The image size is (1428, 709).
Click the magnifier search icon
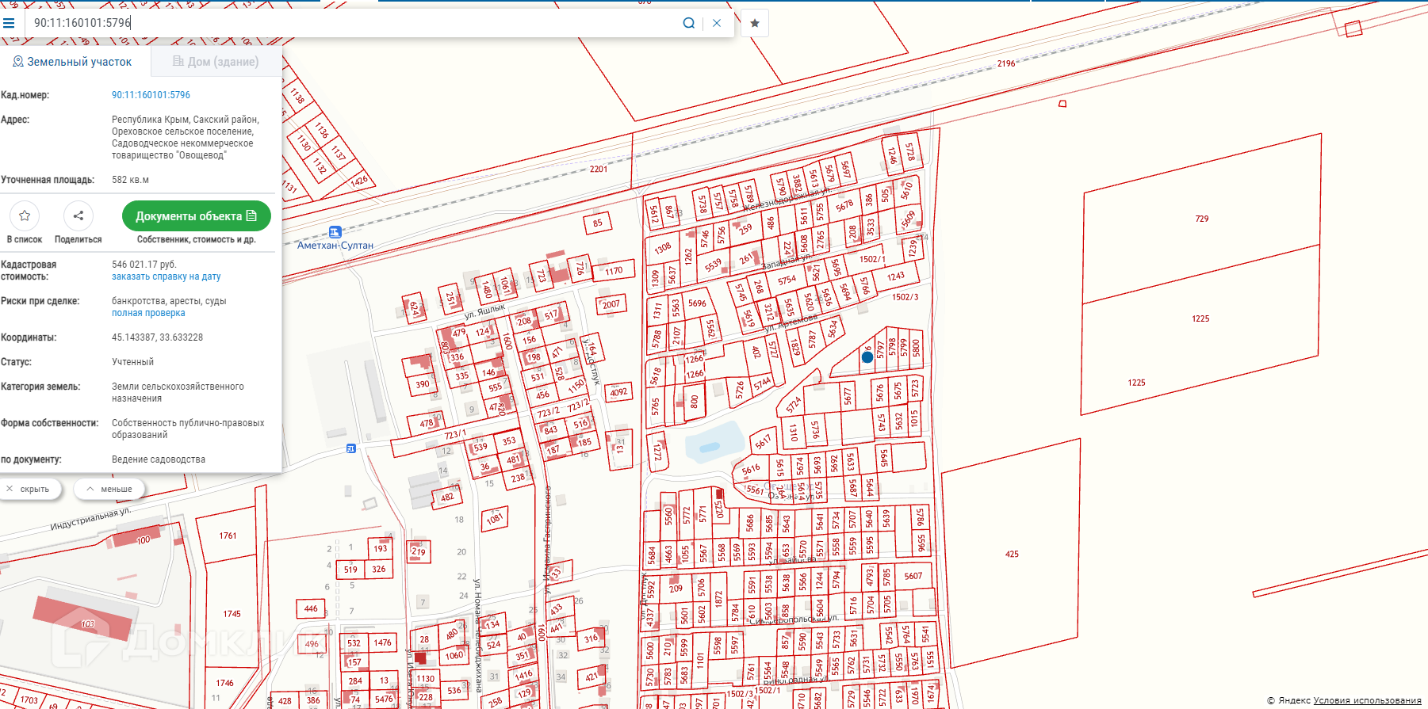point(688,23)
